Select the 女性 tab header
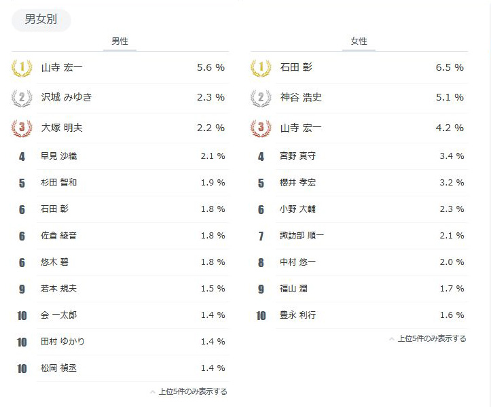The width and height of the screenshot is (491, 407). [359, 41]
